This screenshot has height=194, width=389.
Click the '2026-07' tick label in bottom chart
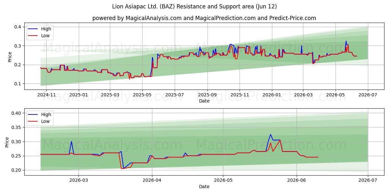coord(368,181)
